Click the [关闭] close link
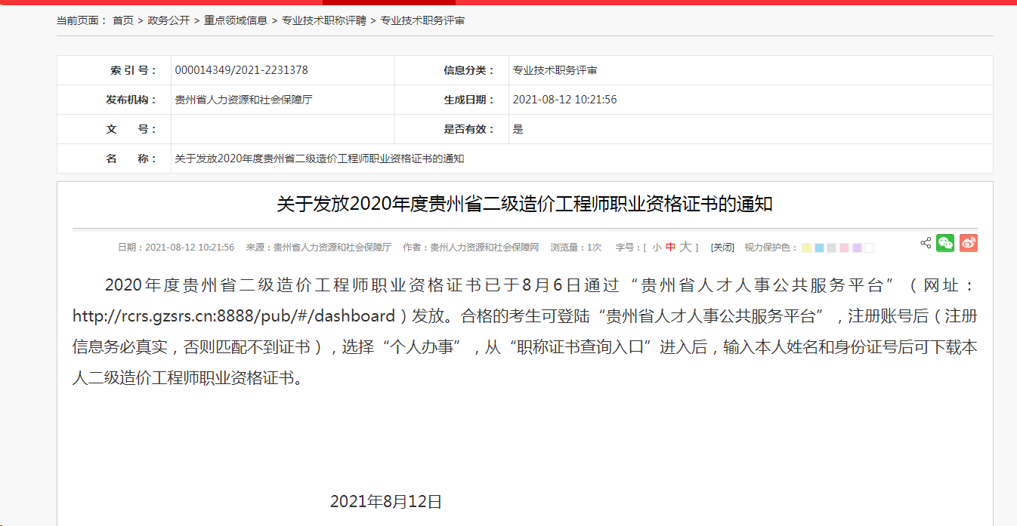Viewport: 1017px width, 526px height. click(722, 248)
